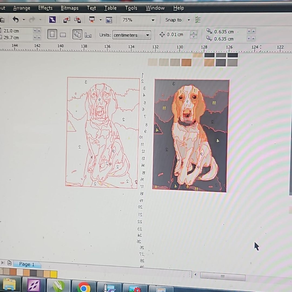Open the Table menu

(110, 8)
